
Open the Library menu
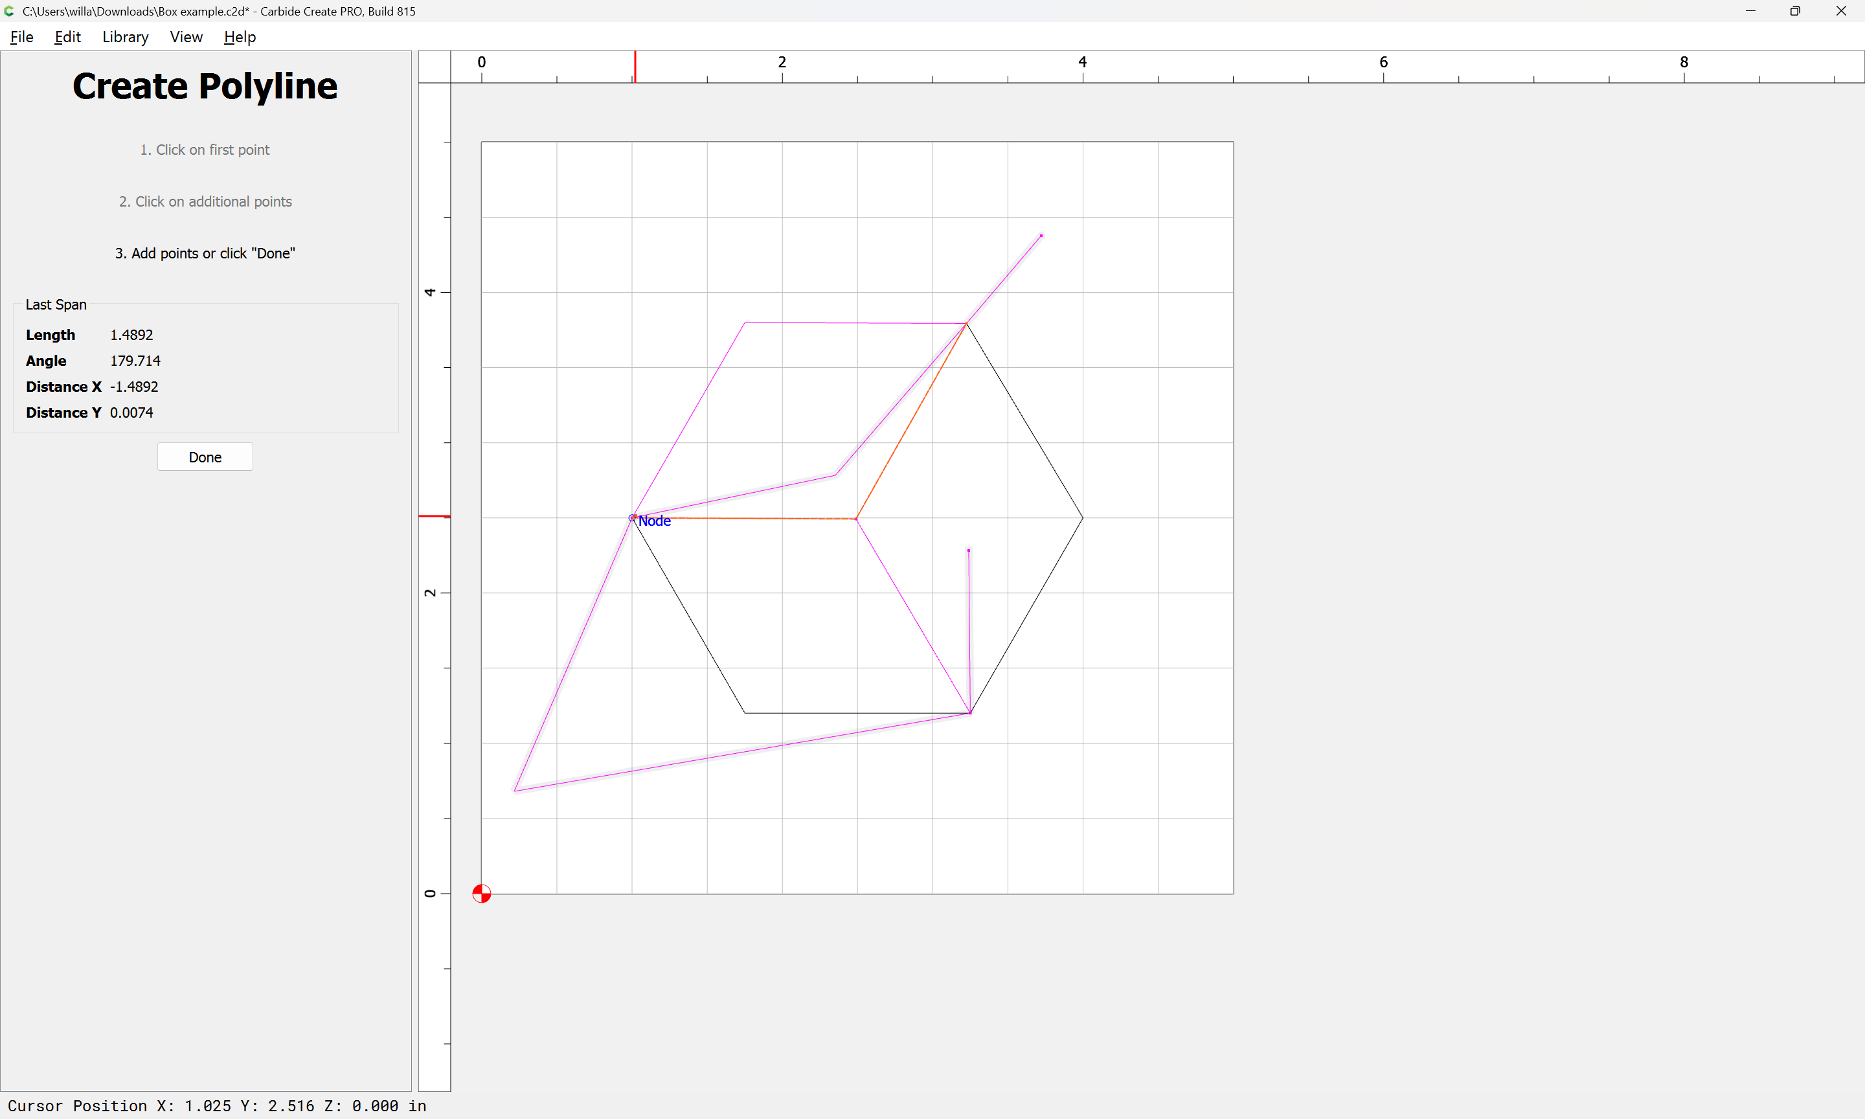coord(125,37)
